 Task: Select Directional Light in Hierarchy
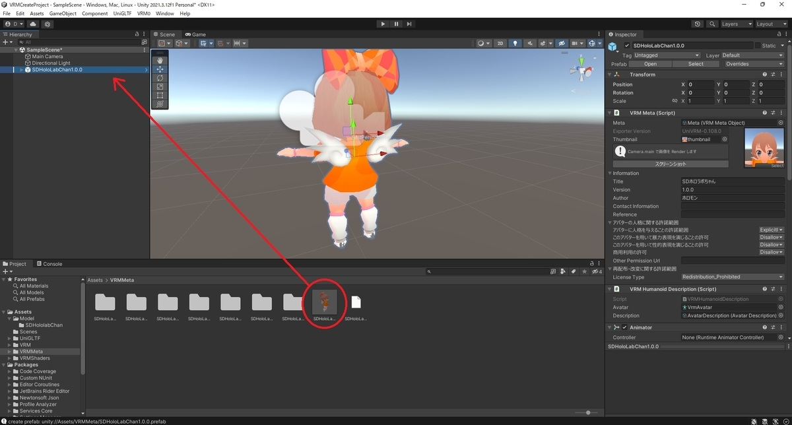click(x=51, y=63)
